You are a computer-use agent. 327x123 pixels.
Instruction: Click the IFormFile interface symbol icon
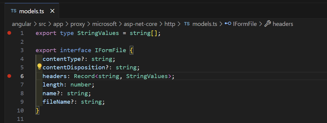pyautogui.click(x=228, y=24)
